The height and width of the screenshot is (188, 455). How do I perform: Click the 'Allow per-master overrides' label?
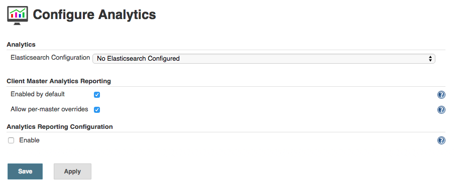(x=49, y=109)
